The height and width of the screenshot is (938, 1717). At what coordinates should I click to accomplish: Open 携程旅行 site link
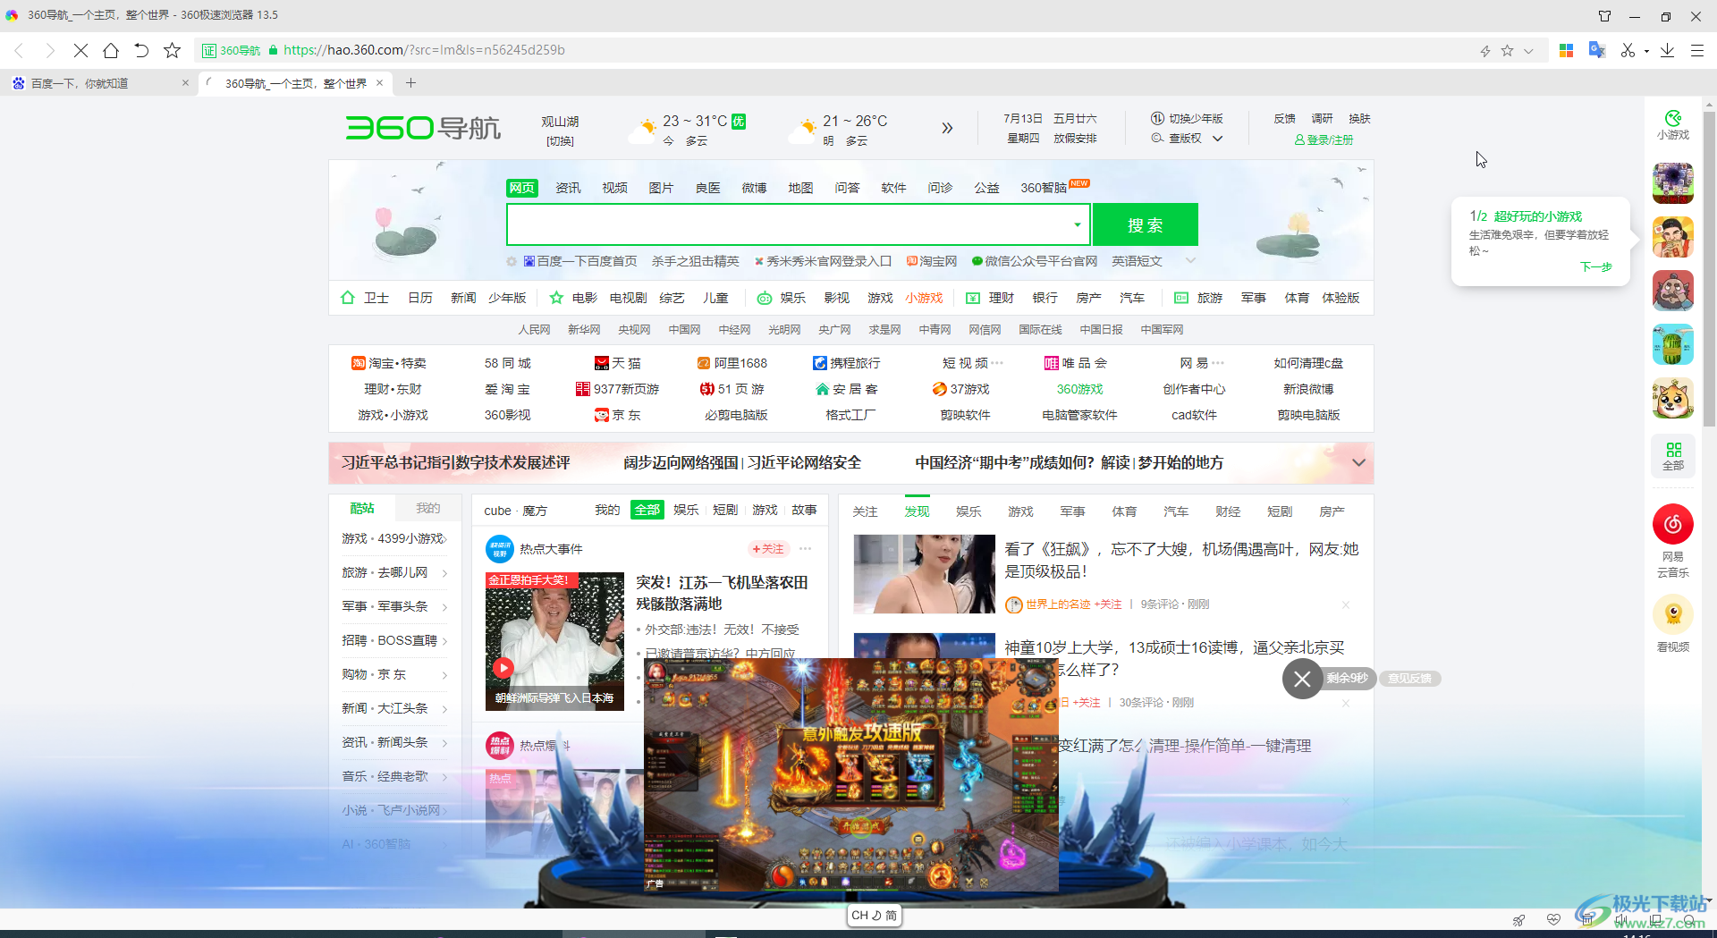tap(847, 363)
